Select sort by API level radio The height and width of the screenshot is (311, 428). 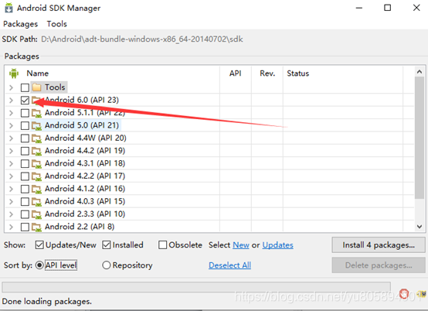pos(39,265)
